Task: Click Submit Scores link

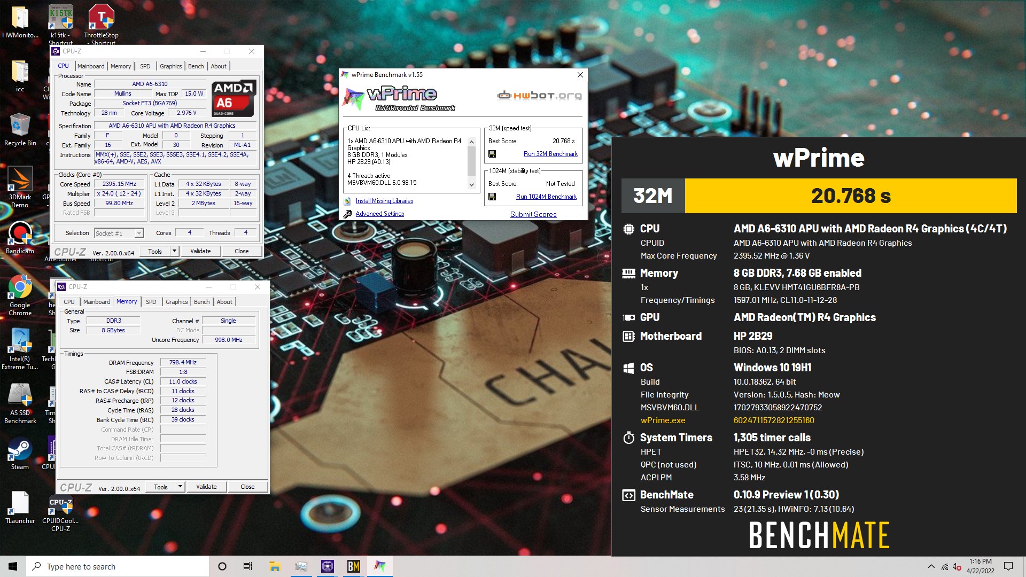Action: pos(533,214)
